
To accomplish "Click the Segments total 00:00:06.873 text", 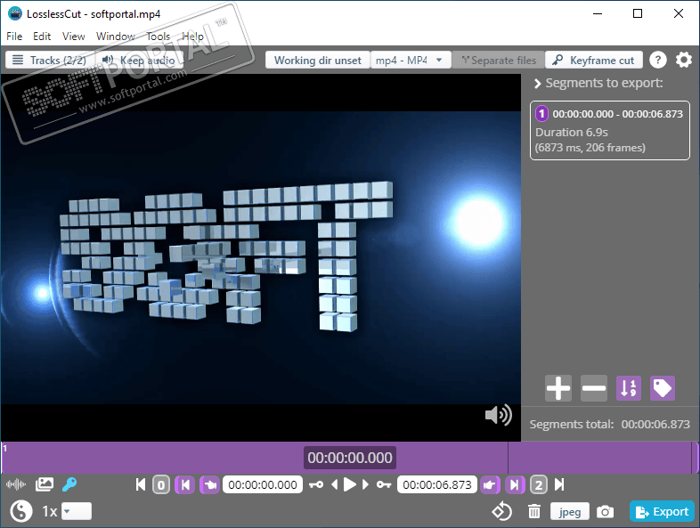I will (x=609, y=424).
